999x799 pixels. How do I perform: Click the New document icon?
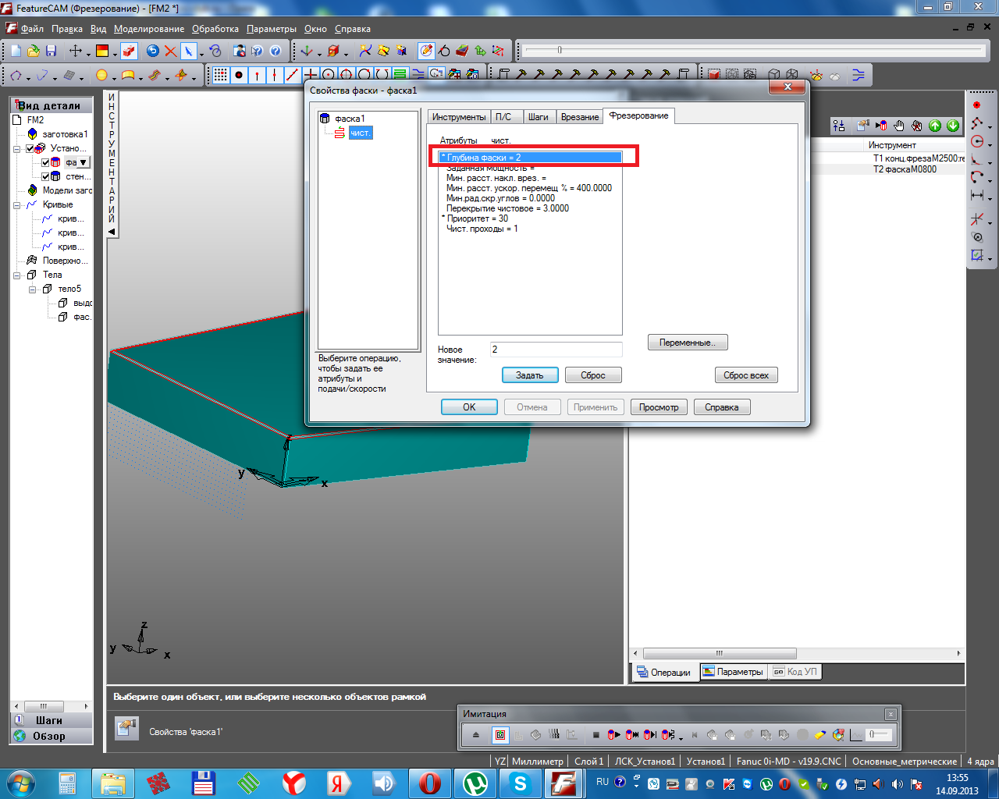[16, 51]
